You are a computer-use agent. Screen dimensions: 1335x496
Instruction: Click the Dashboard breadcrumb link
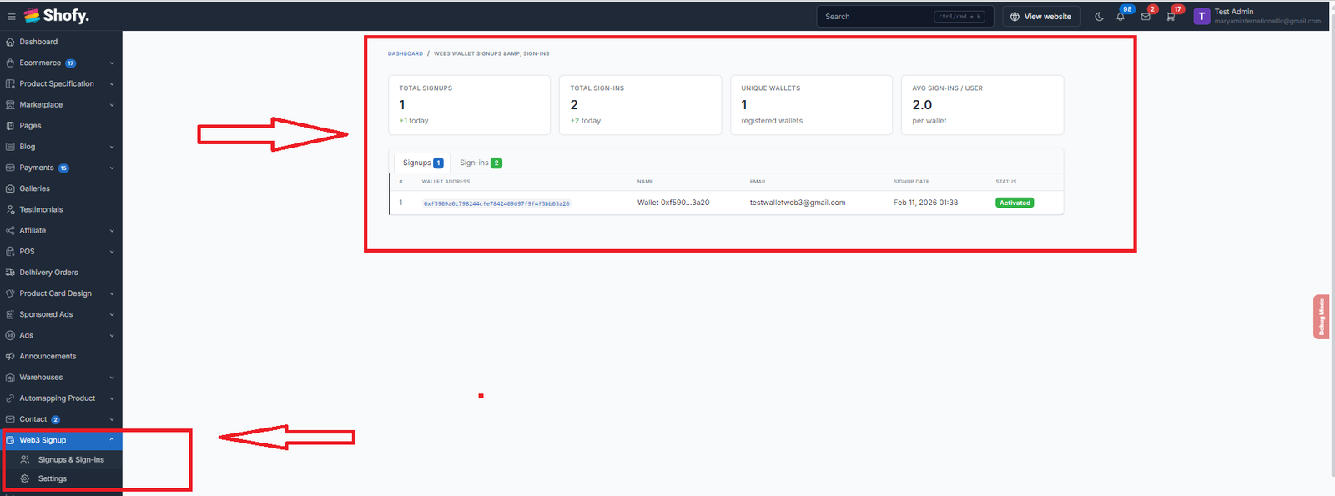[x=405, y=53]
